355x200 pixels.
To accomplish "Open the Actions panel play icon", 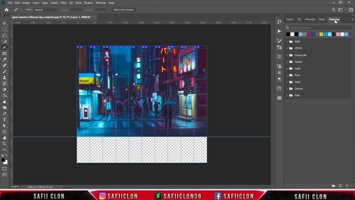I will coord(279,31).
